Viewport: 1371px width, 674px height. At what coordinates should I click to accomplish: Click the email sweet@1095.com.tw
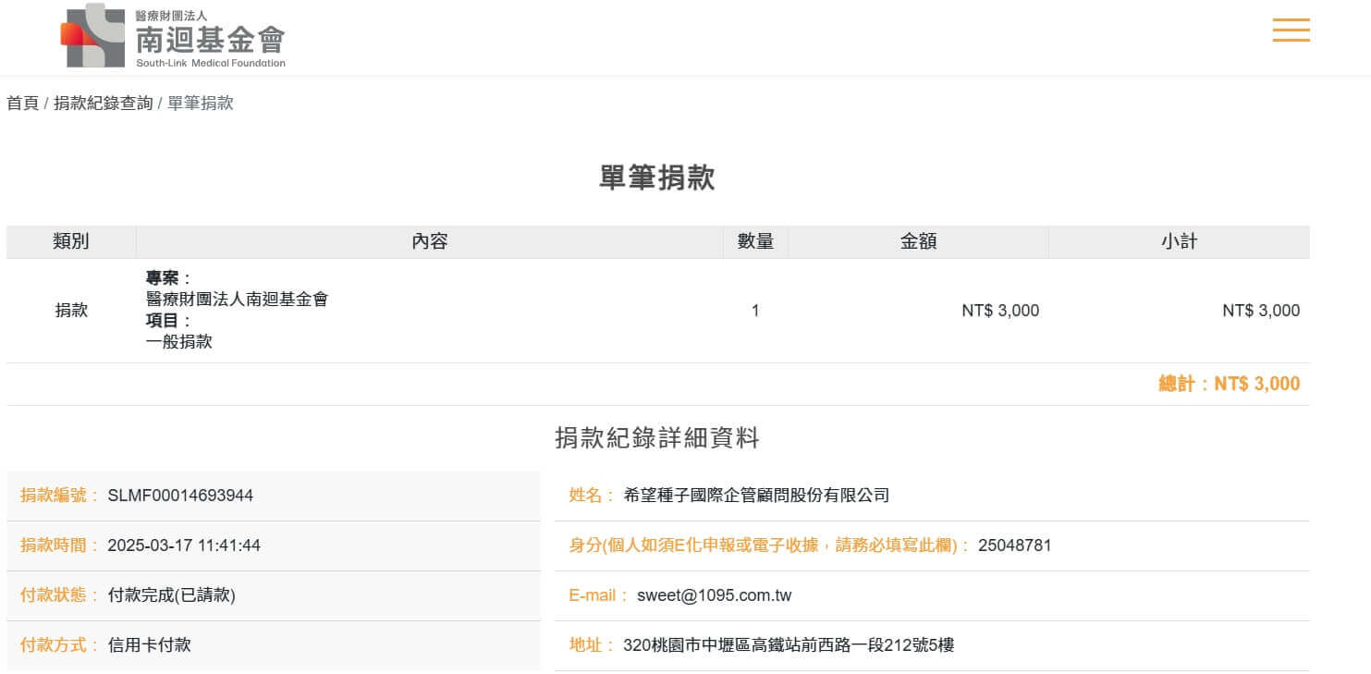714,595
